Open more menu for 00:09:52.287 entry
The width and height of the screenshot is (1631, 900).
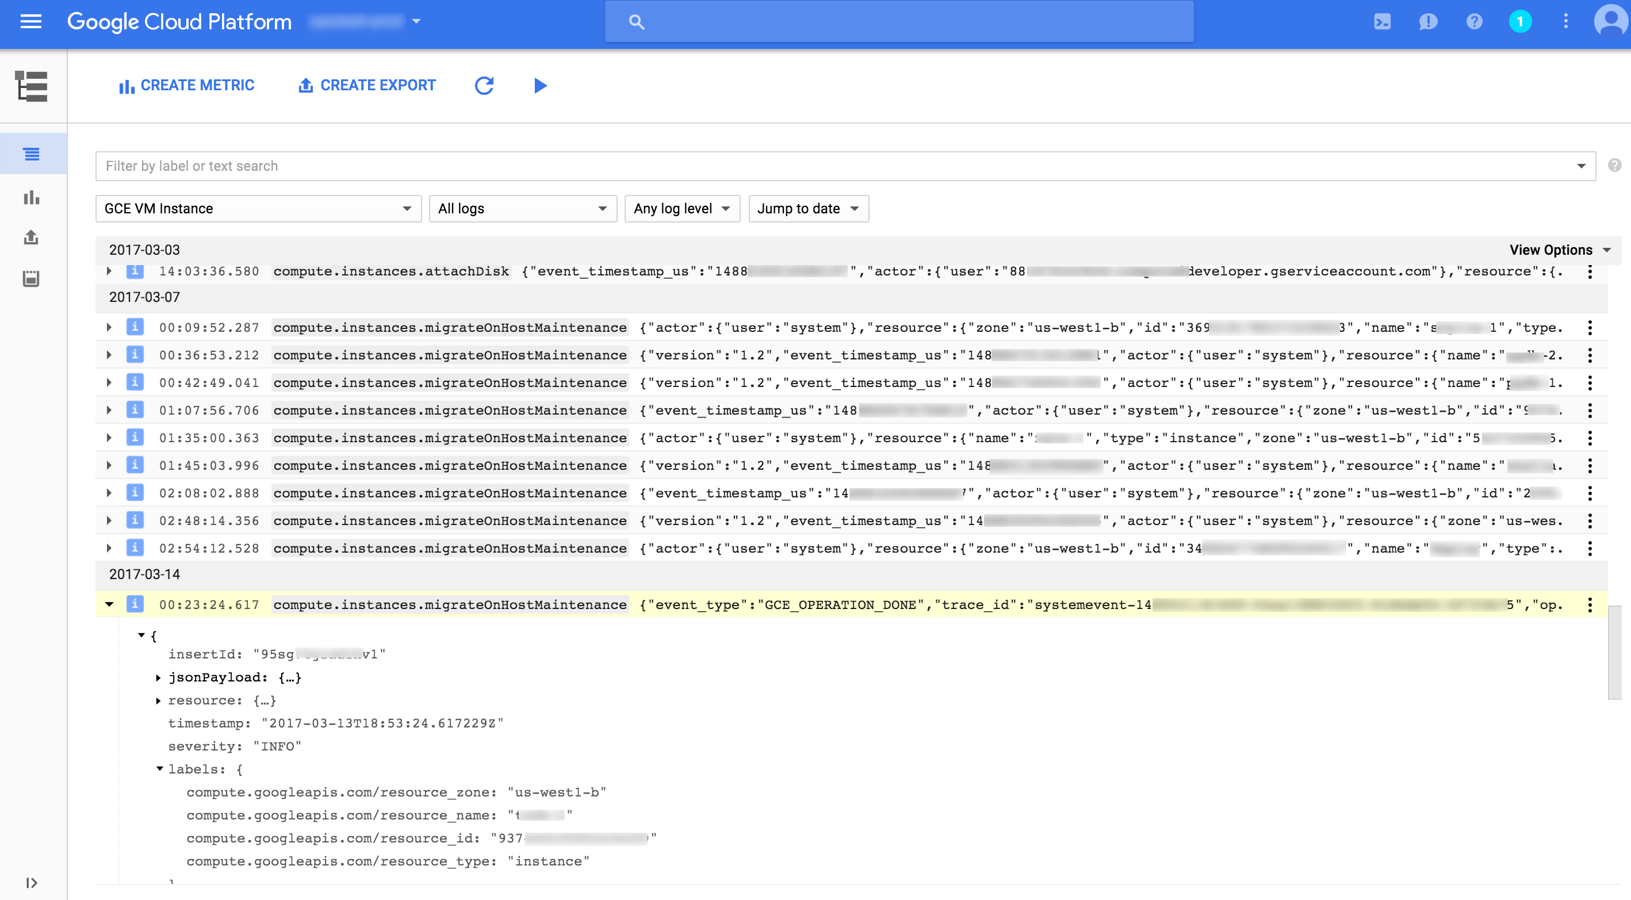coord(1590,327)
